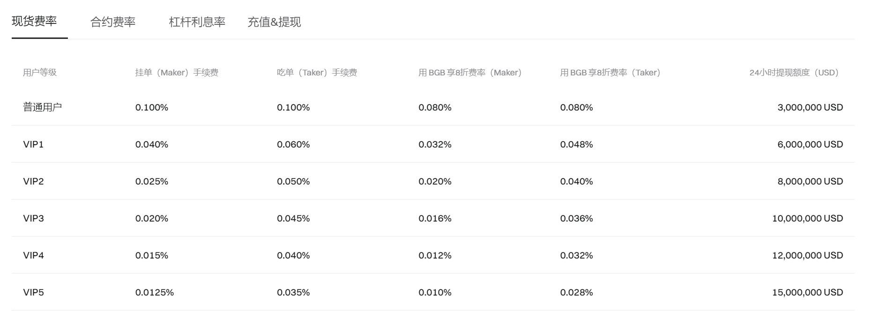Click the 现货费率 tab

tap(34, 21)
